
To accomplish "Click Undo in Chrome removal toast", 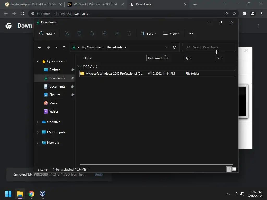I will (x=99, y=174).
